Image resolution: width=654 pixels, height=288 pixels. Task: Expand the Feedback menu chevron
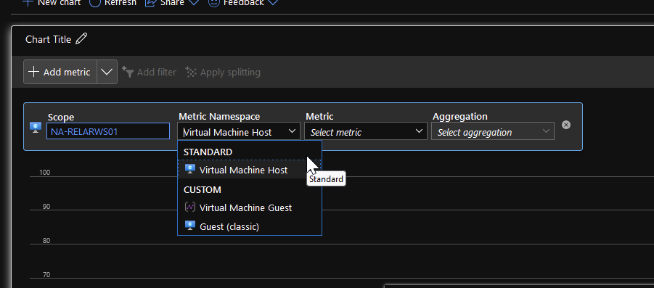click(x=273, y=2)
